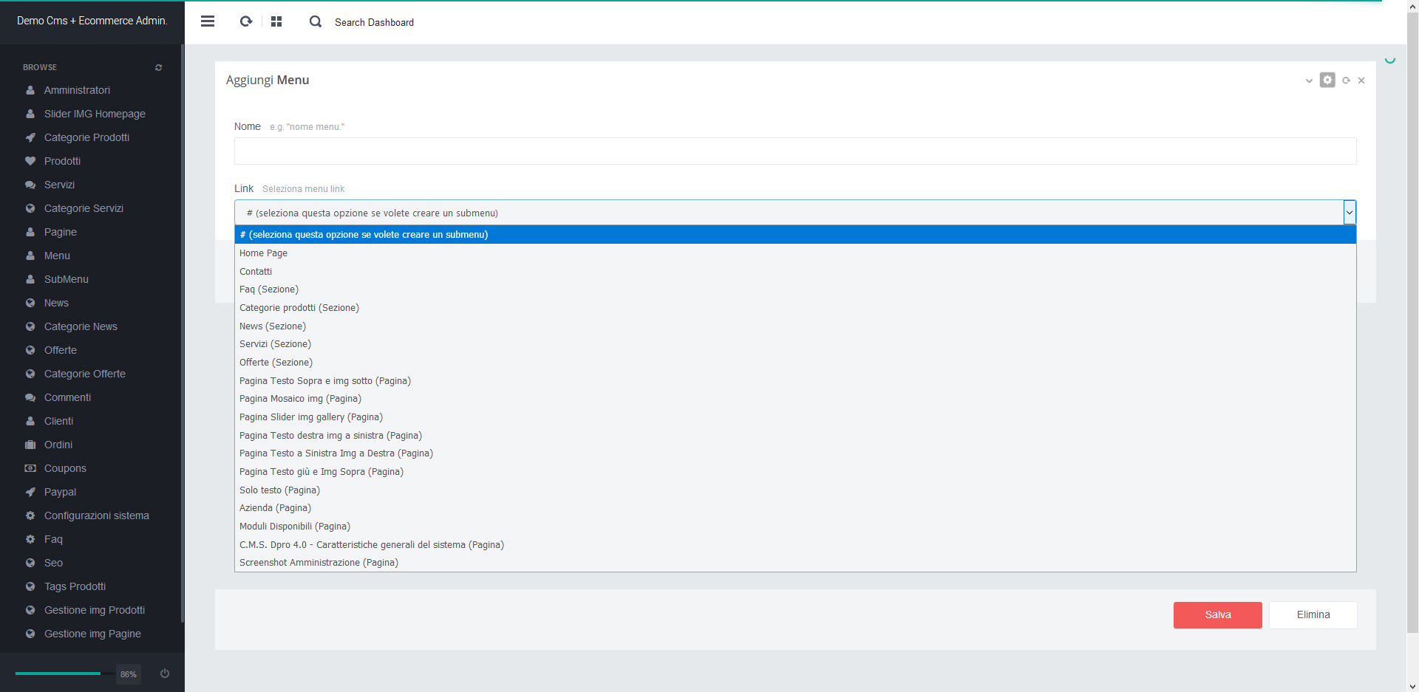Click the red Salva button

pyautogui.click(x=1217, y=614)
